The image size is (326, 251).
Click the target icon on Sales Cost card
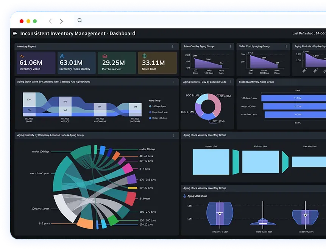coord(144,56)
